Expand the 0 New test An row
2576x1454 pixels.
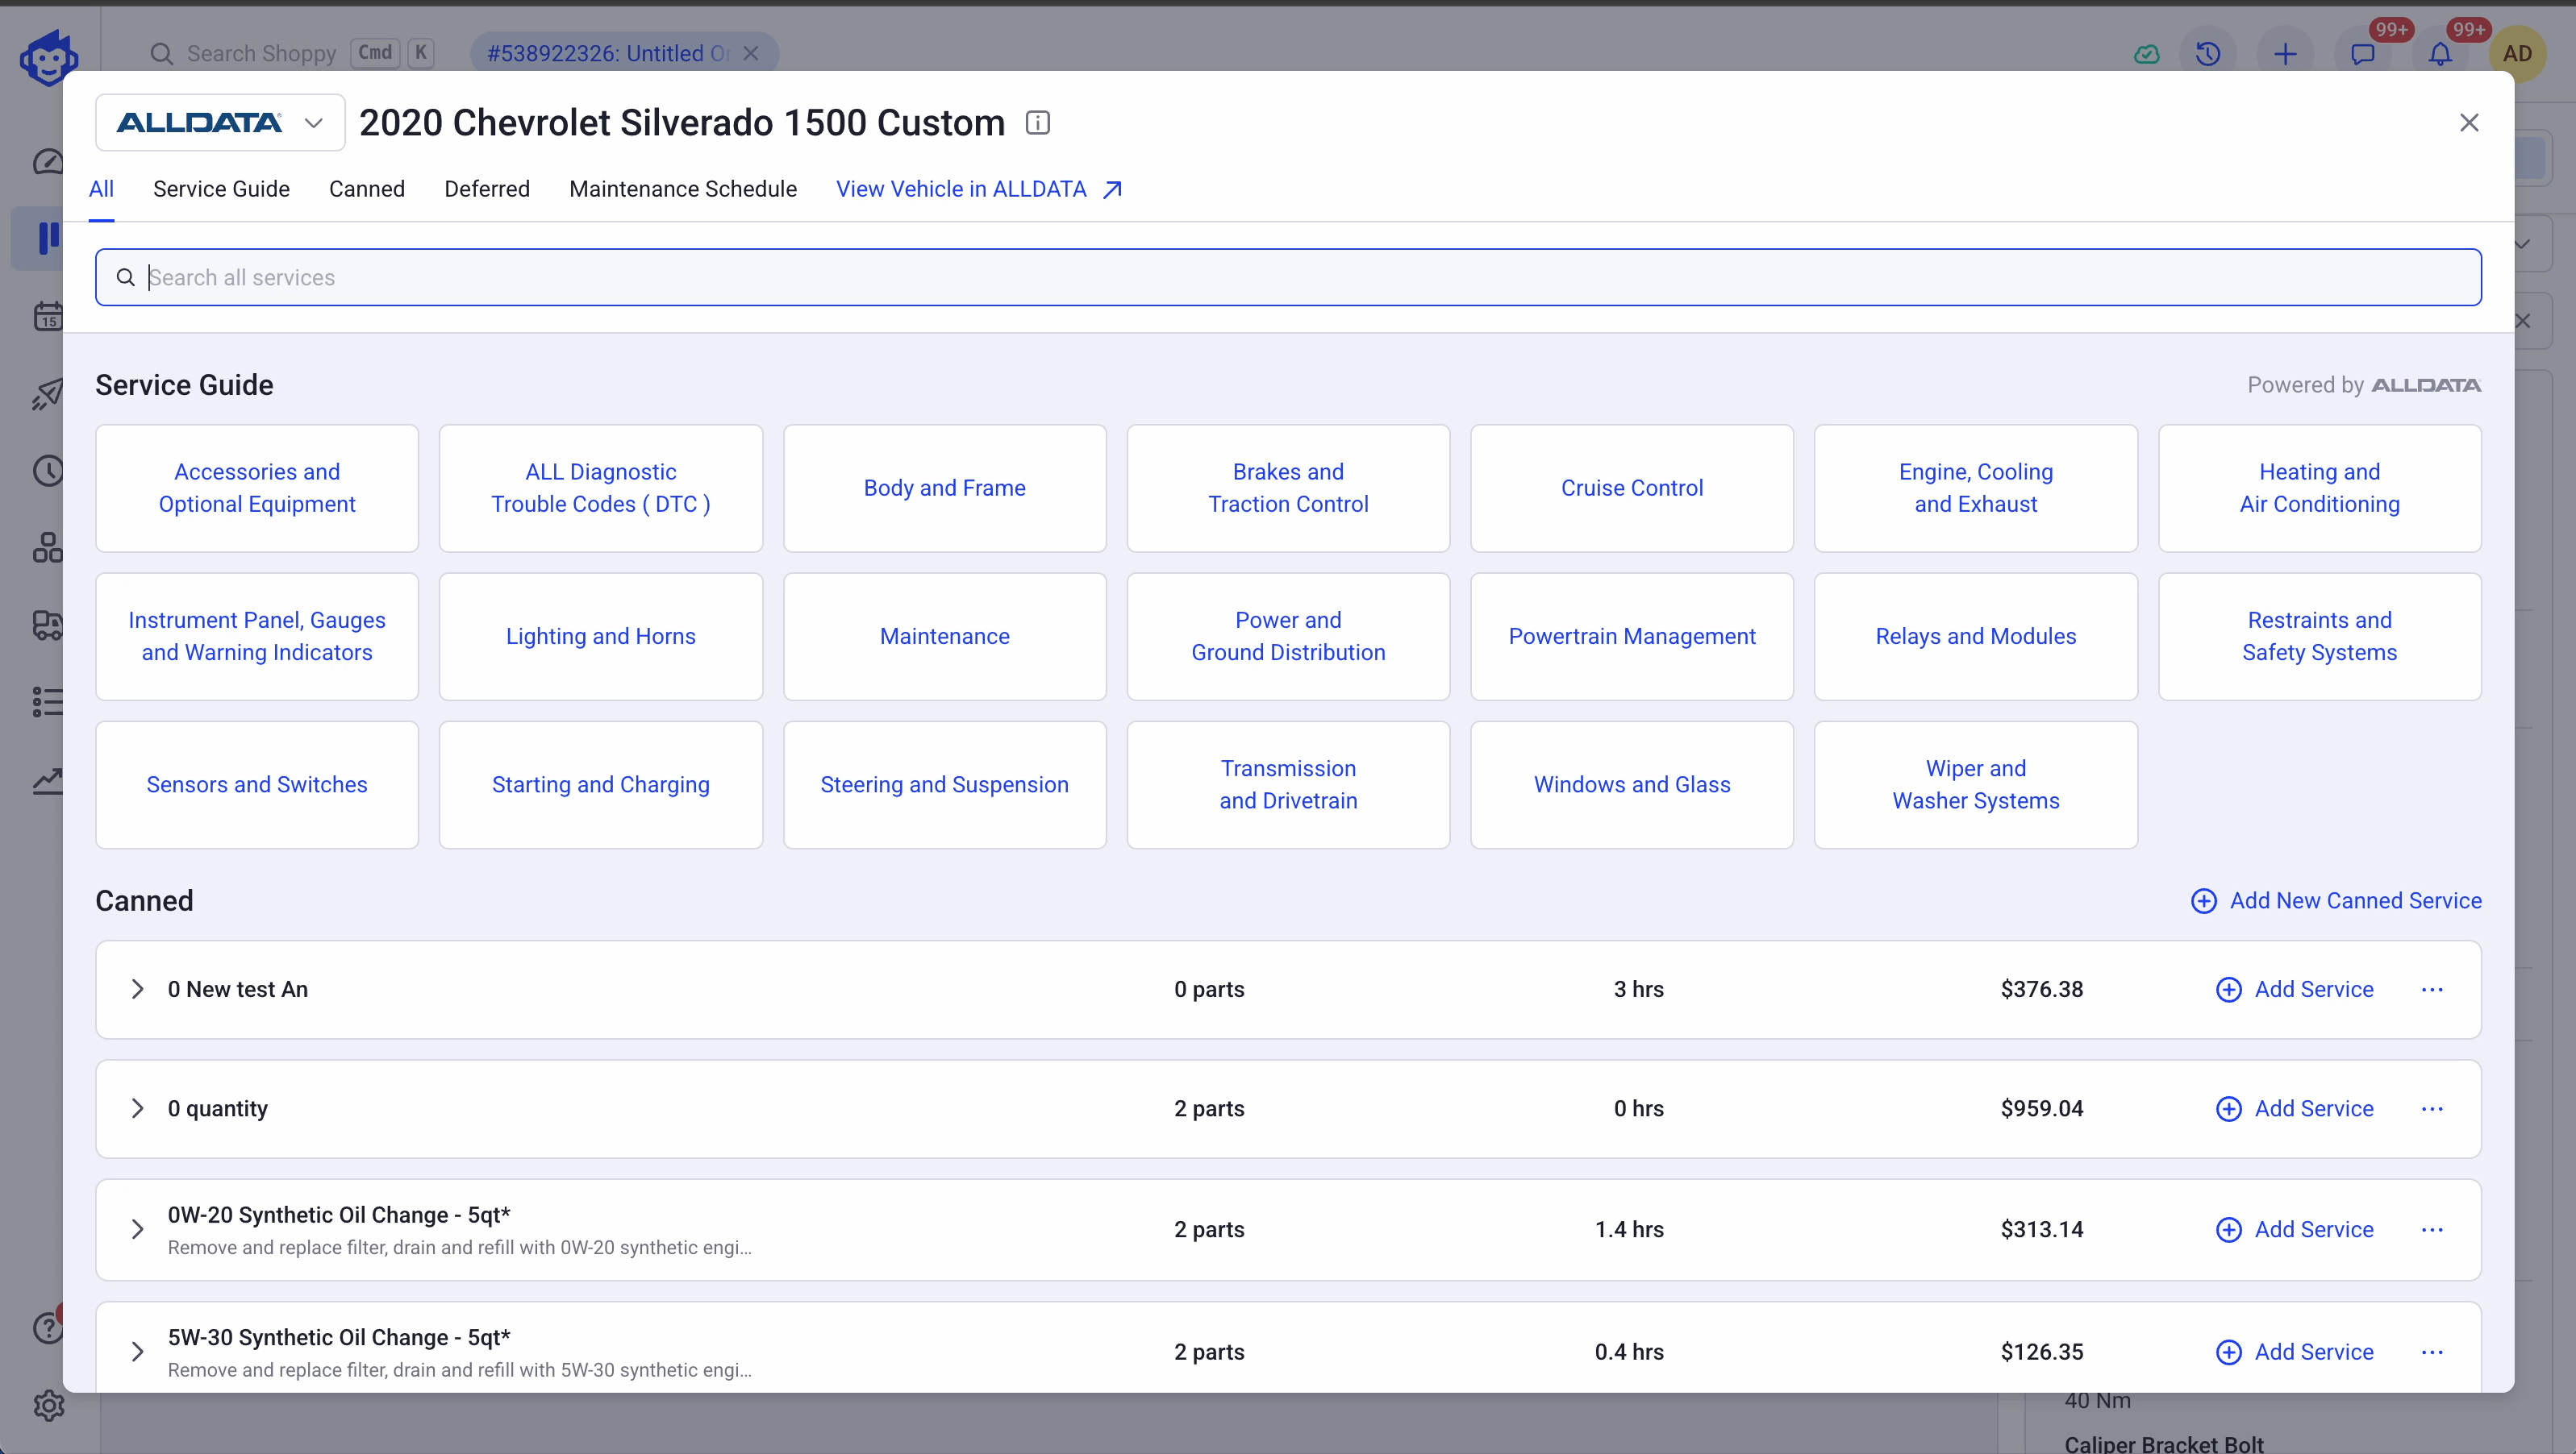[137, 989]
